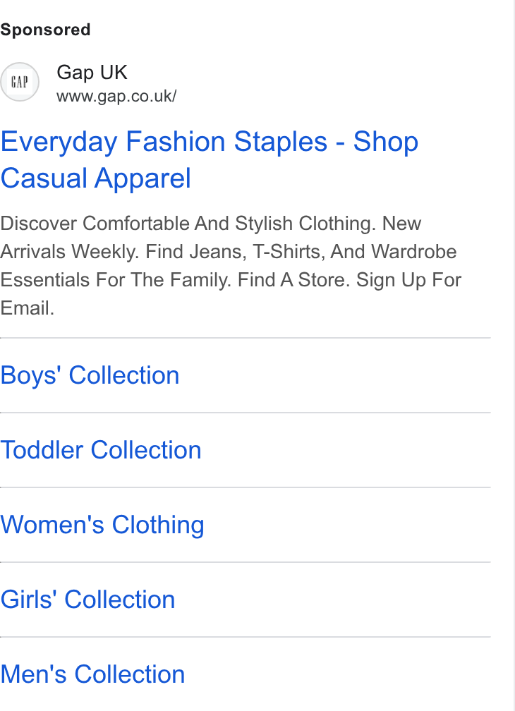Click the Sponsored label

tap(45, 30)
